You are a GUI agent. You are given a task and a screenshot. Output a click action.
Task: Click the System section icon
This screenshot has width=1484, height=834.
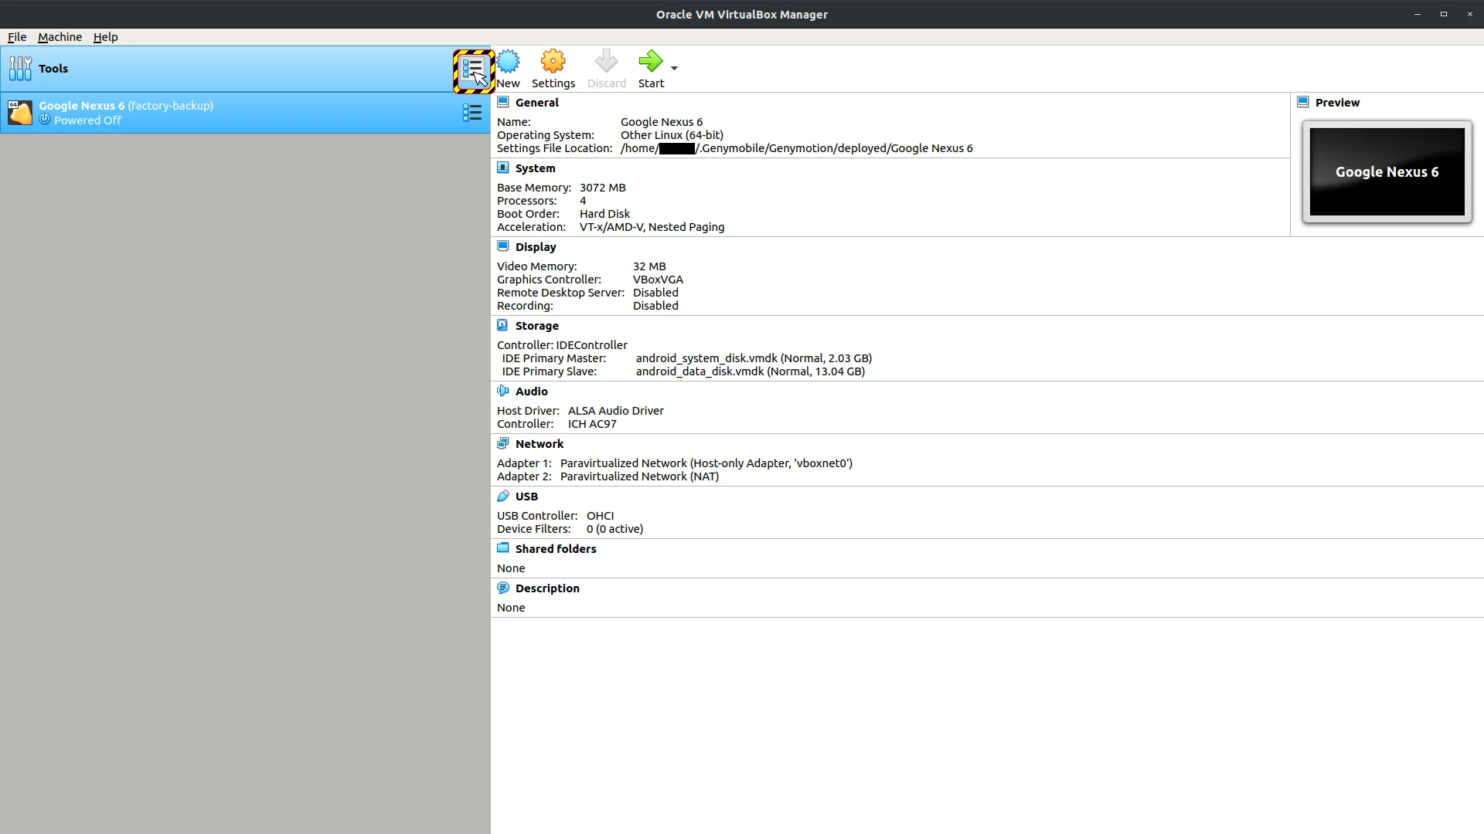pos(503,168)
